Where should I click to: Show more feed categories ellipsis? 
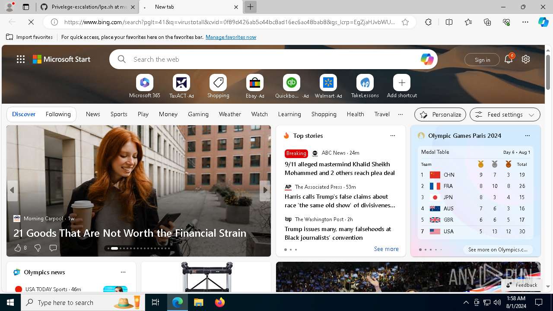[400, 114]
